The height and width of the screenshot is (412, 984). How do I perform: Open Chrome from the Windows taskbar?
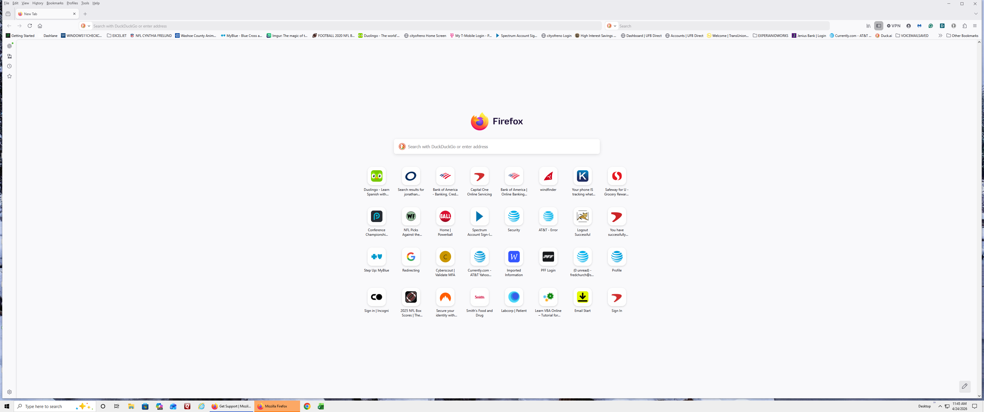[307, 406]
